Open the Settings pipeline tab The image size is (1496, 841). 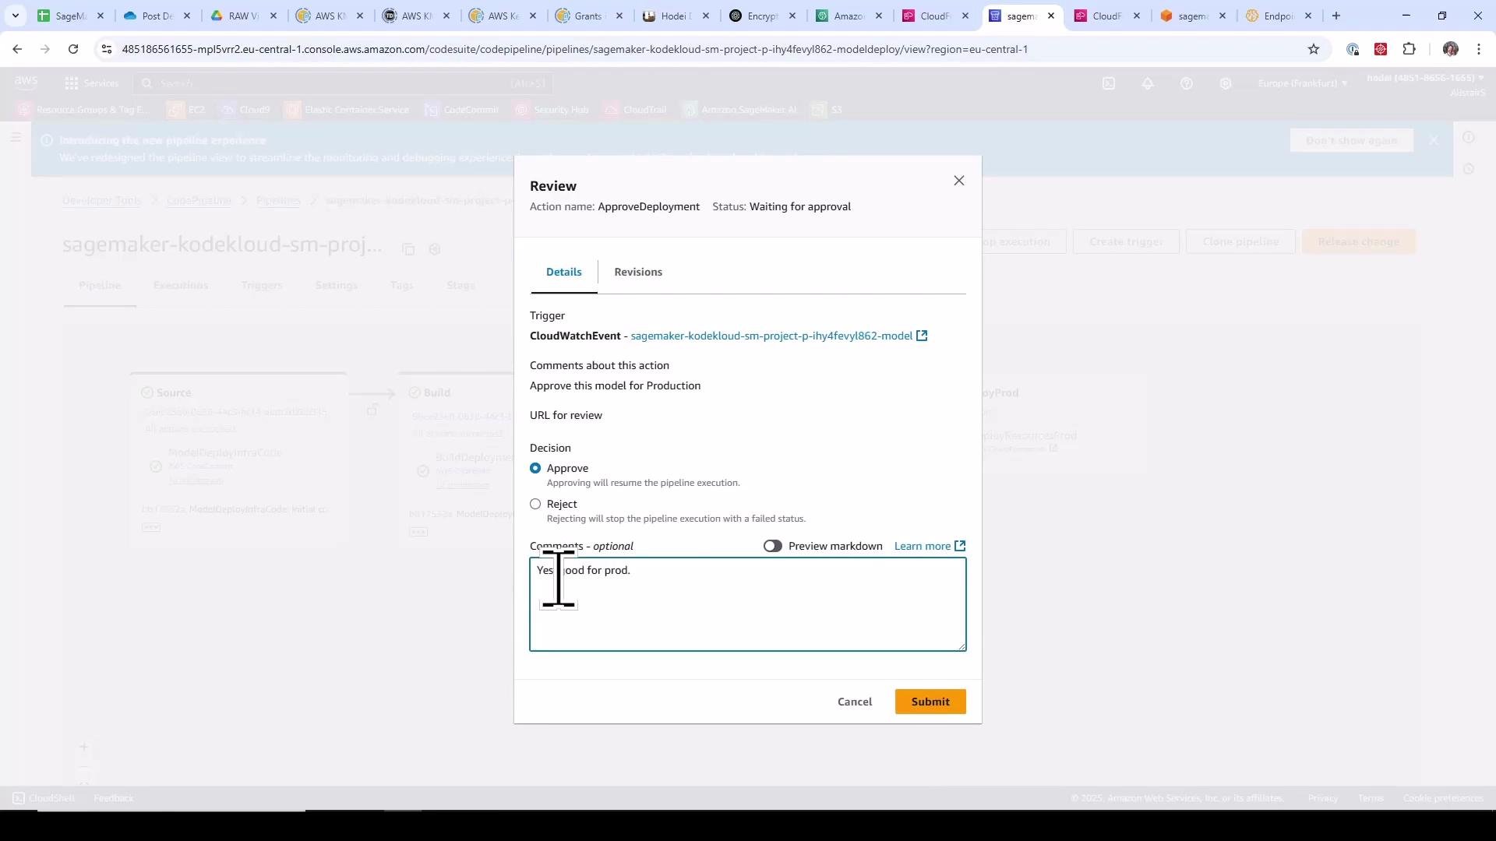(x=337, y=285)
